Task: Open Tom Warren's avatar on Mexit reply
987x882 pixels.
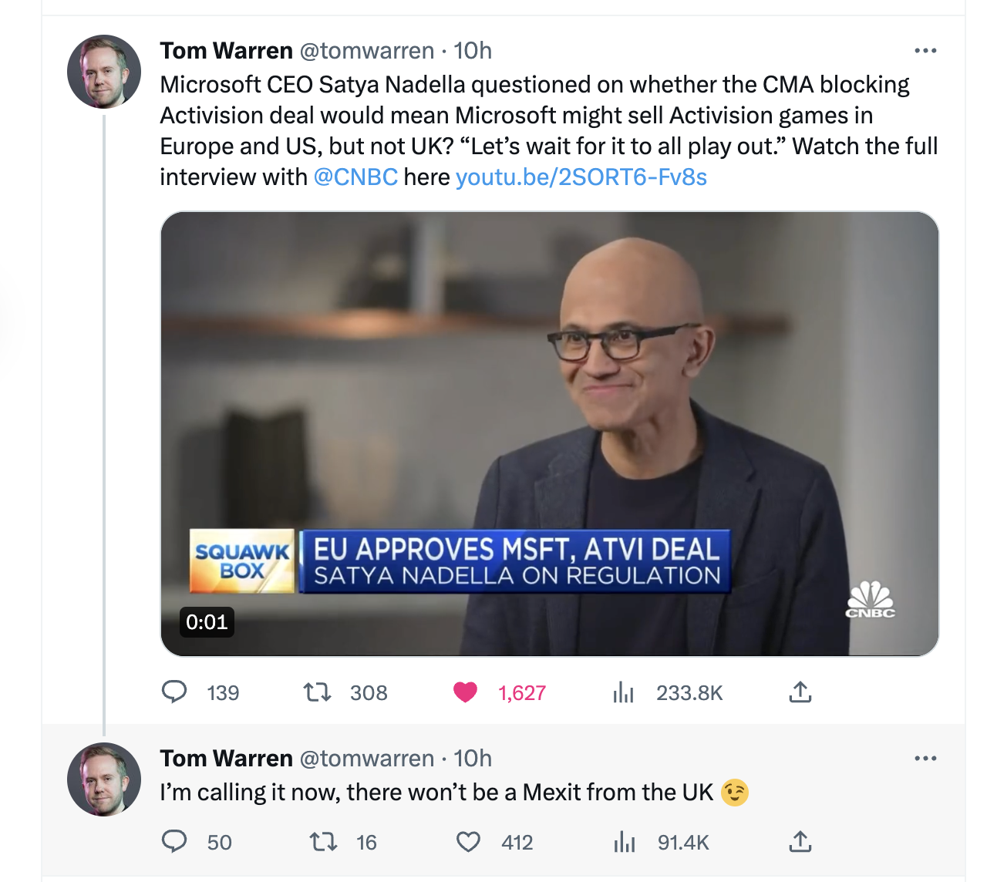Action: (104, 779)
